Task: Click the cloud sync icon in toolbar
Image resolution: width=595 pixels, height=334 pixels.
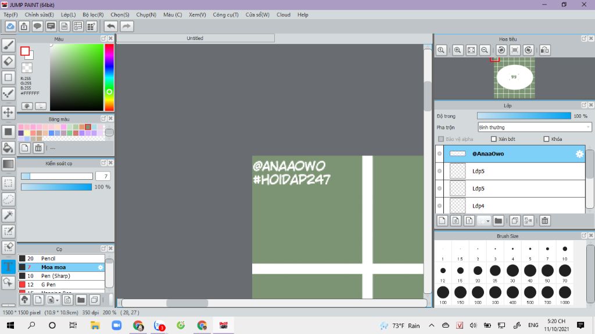Action: (x=10, y=26)
